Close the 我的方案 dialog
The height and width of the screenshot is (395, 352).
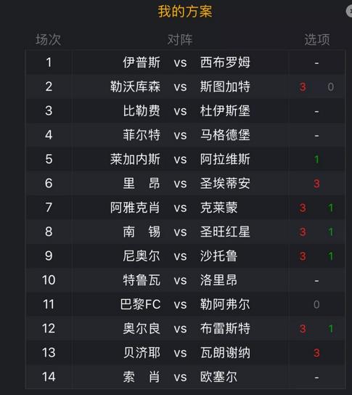tap(350, 11)
